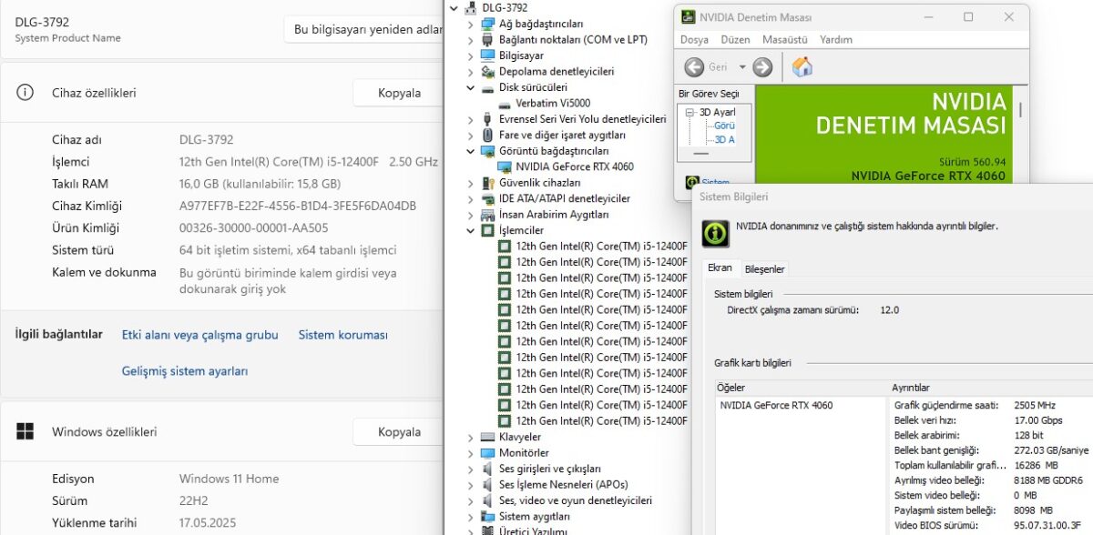
Task: Open the Dosya menu in NVIDIA Denetim Masası
Action: 694,39
